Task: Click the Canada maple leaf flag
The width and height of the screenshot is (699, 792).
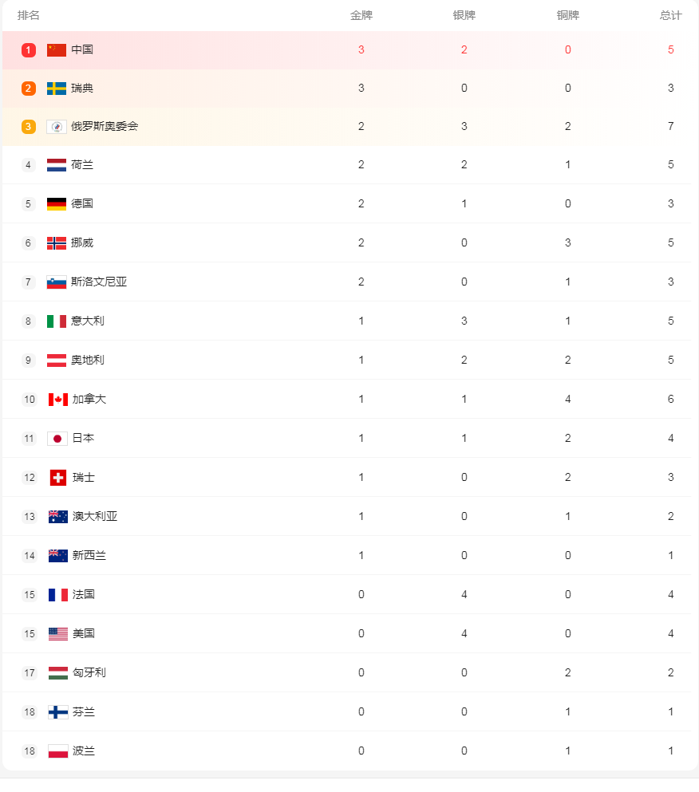Action: [57, 400]
